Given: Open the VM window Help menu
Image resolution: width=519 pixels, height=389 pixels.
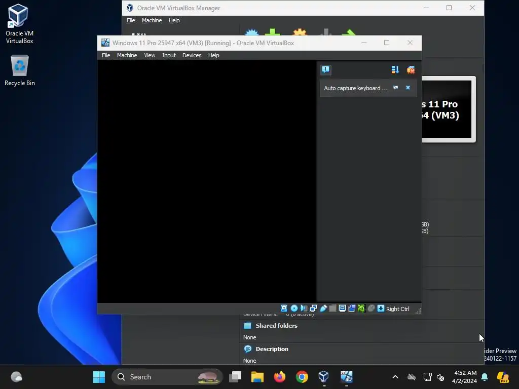Looking at the screenshot, I should coord(213,55).
